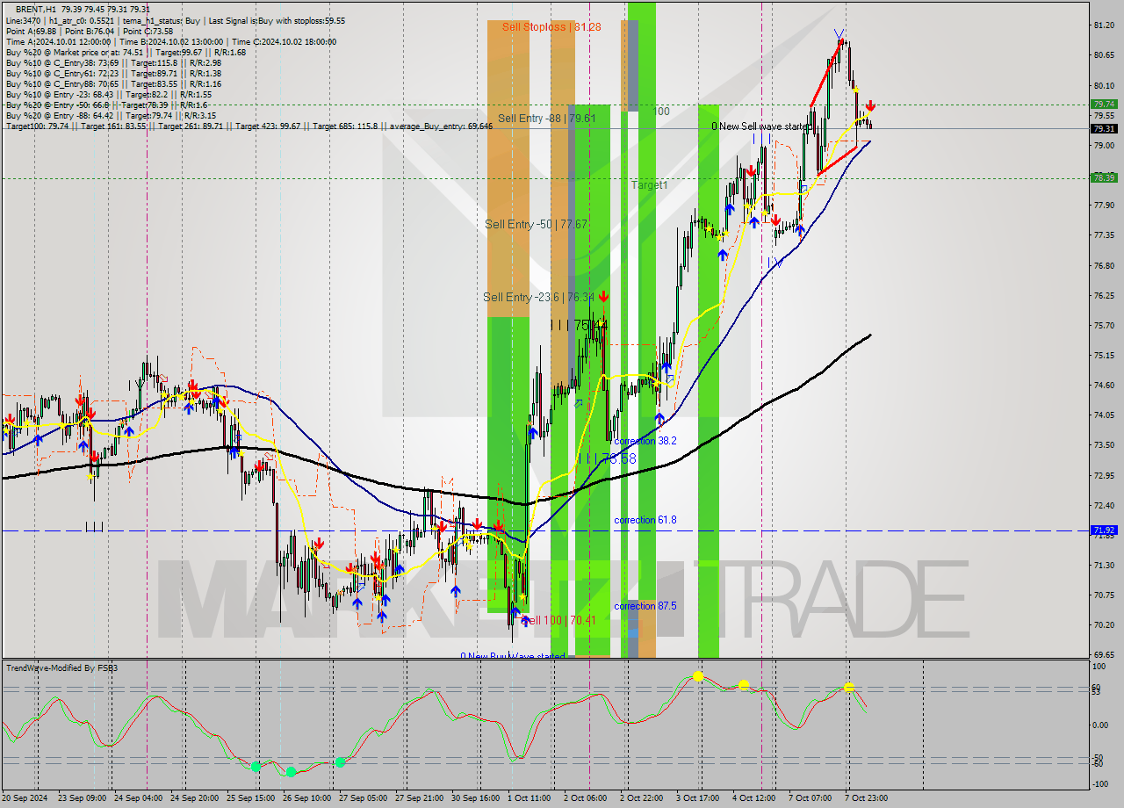The height and width of the screenshot is (808, 1124).
Task: Click the 76.80 value on price axis
Action: [x=1104, y=265]
